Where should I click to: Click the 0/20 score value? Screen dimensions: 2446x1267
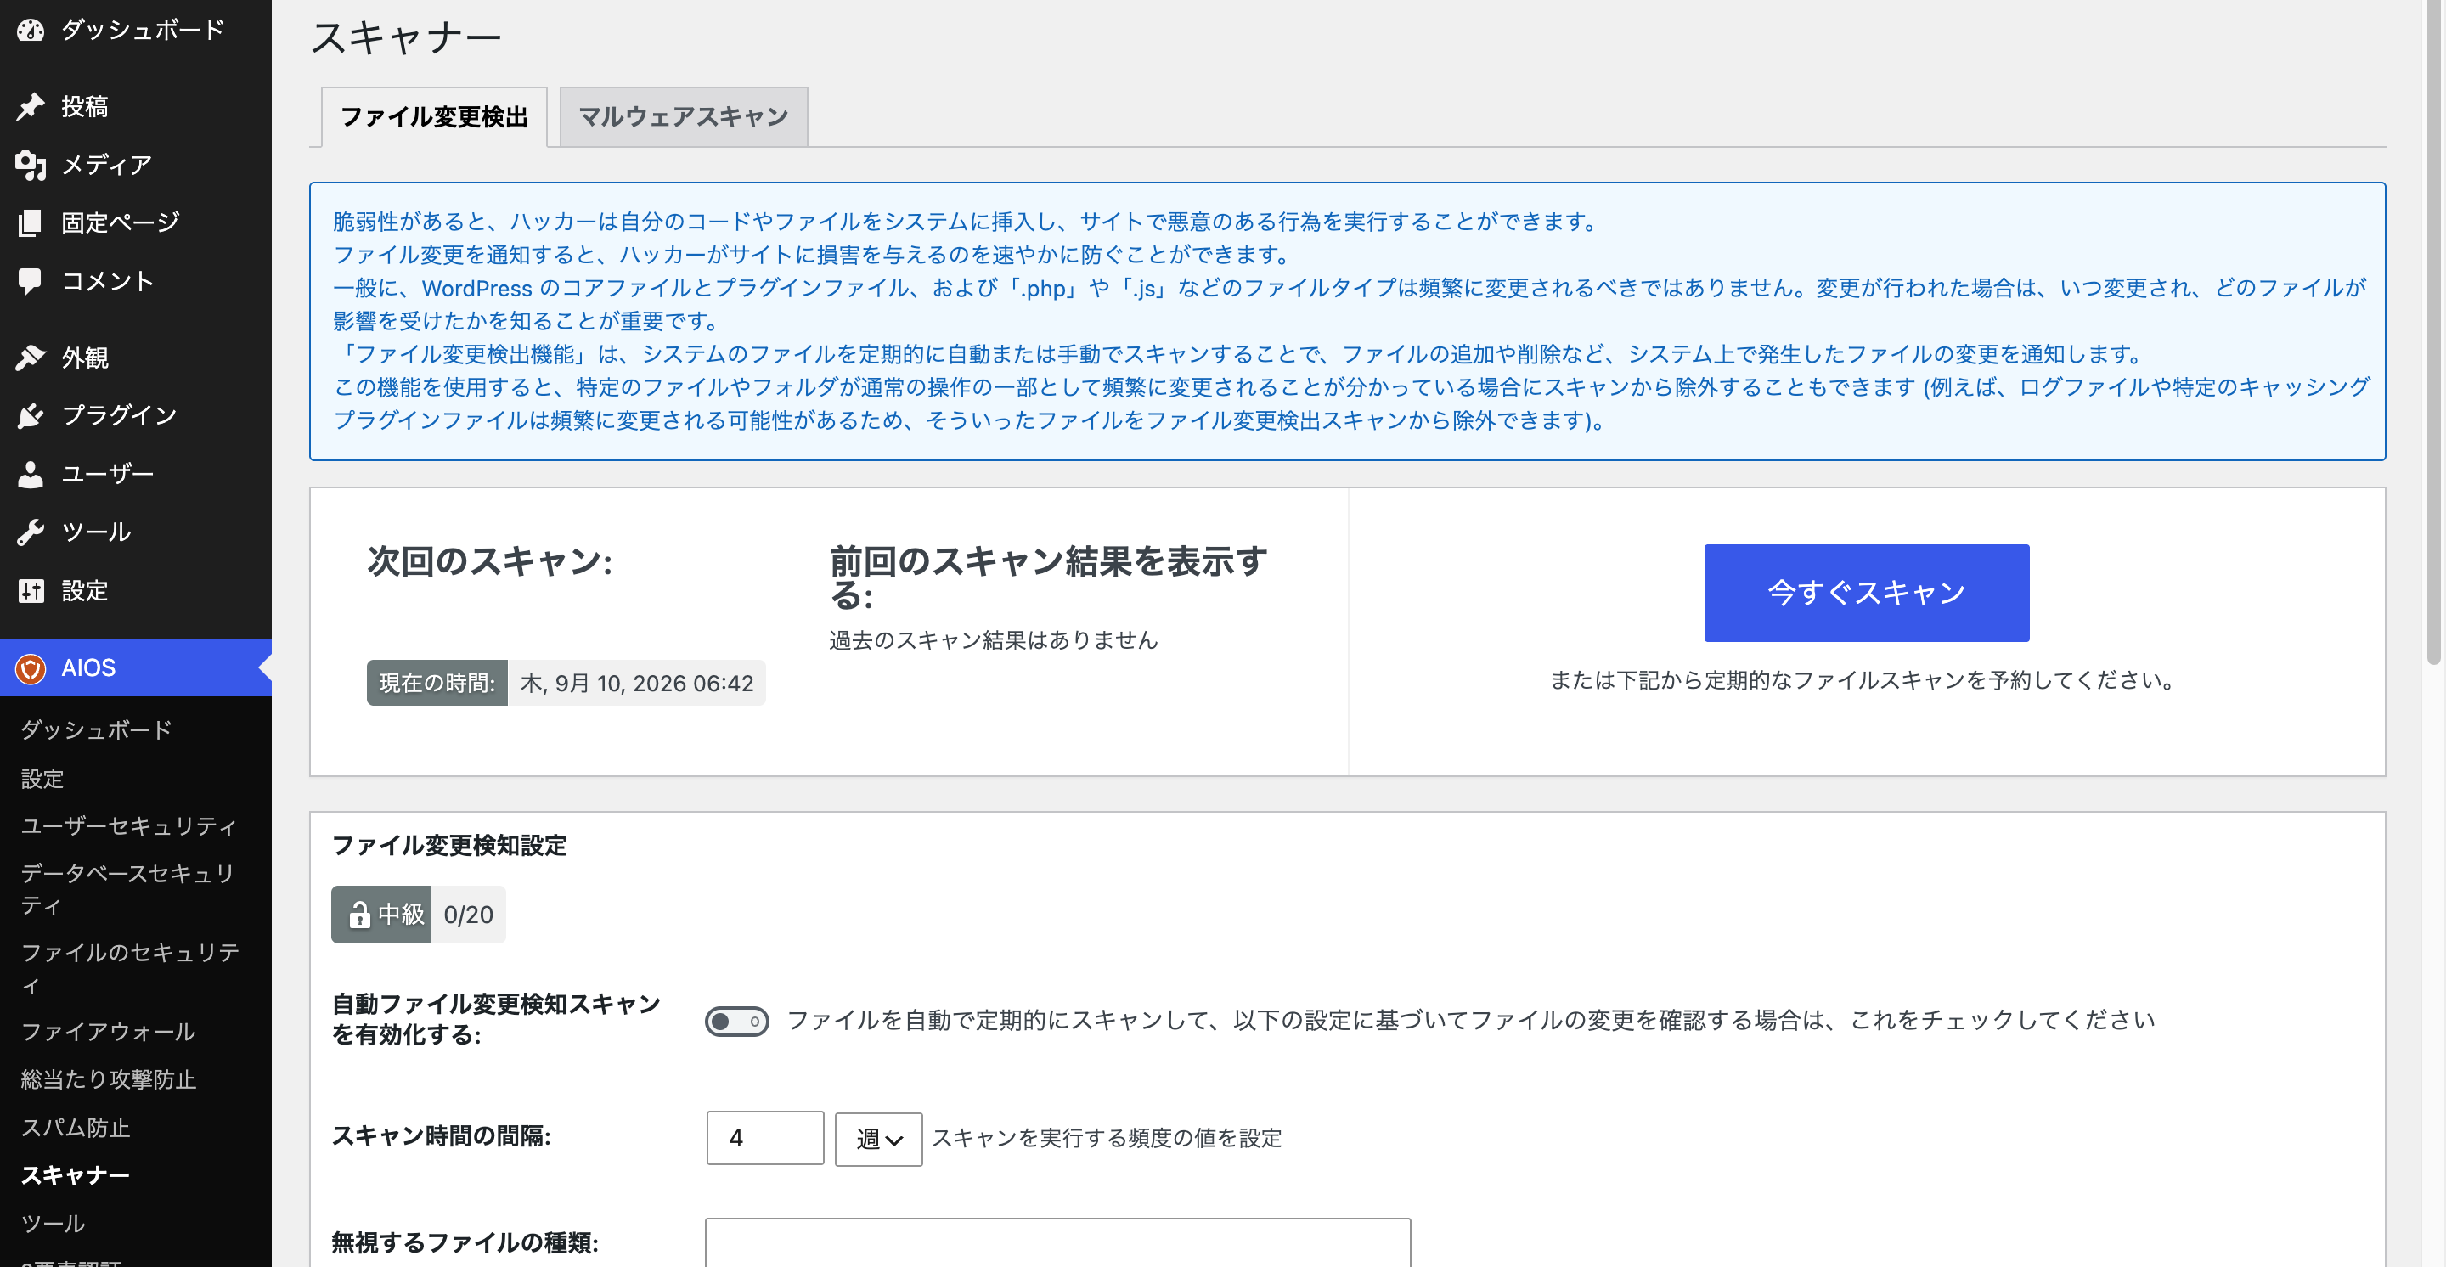click(468, 915)
